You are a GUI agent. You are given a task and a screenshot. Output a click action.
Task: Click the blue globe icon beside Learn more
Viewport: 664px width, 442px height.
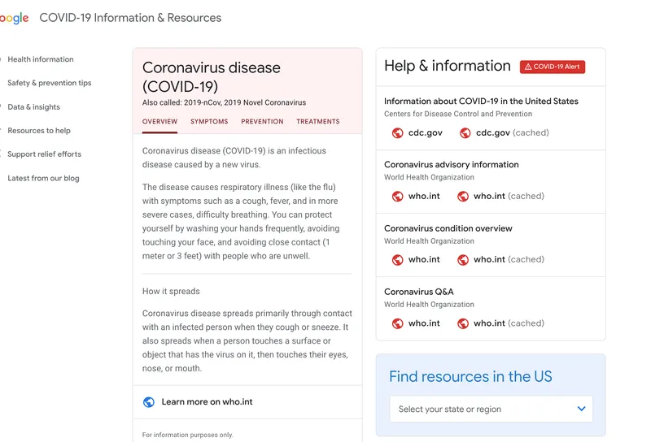(x=149, y=402)
